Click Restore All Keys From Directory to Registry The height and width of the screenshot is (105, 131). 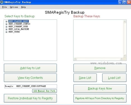pos(100,98)
